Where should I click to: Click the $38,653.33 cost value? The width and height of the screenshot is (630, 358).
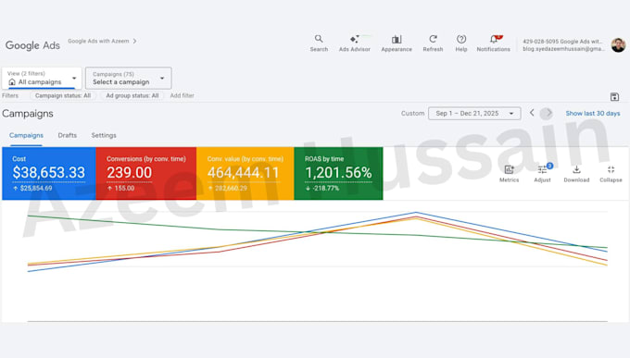[48, 173]
